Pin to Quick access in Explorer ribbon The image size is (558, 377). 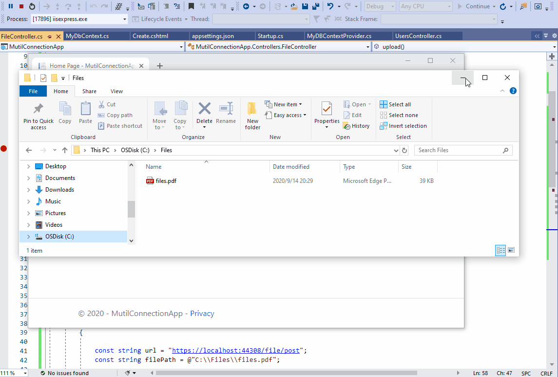pos(38,115)
